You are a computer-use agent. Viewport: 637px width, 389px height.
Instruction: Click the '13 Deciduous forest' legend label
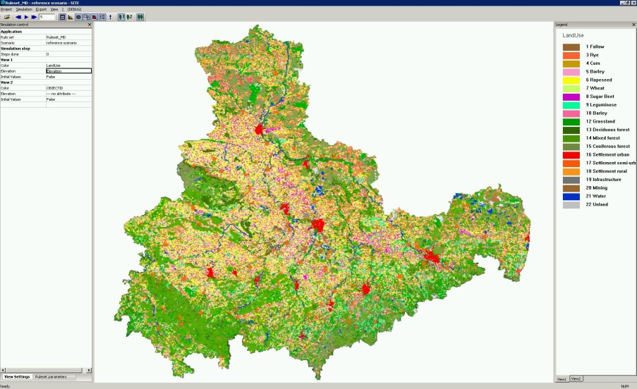(608, 130)
